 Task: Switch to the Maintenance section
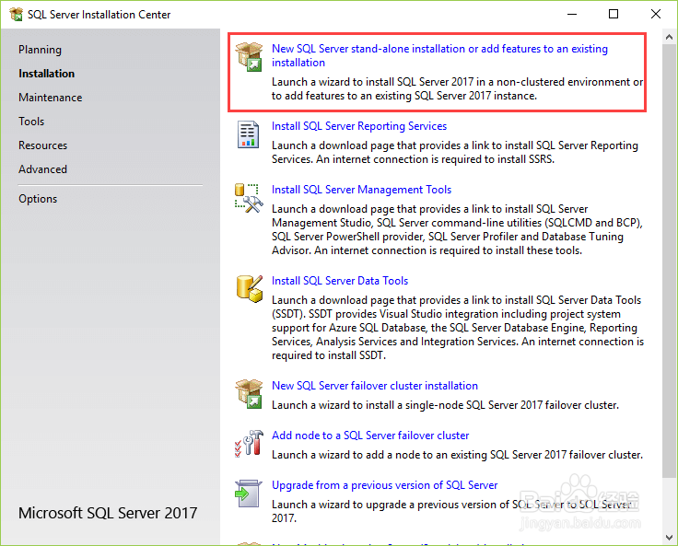50,98
